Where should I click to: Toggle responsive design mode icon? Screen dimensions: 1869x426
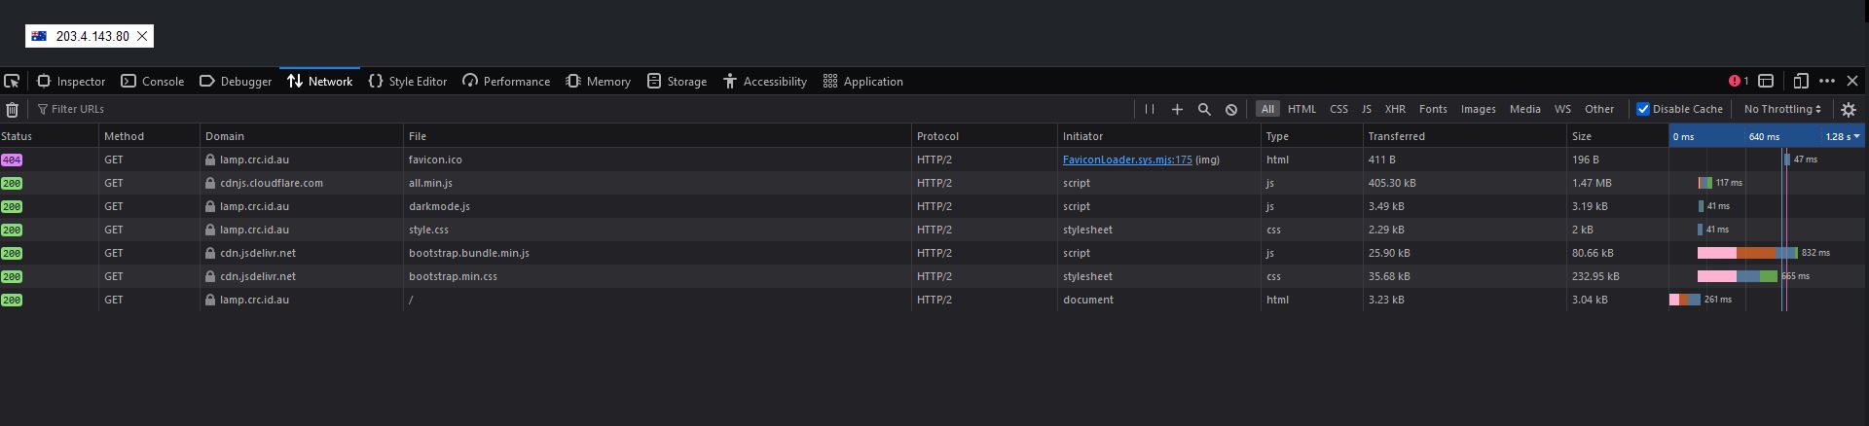point(1801,82)
